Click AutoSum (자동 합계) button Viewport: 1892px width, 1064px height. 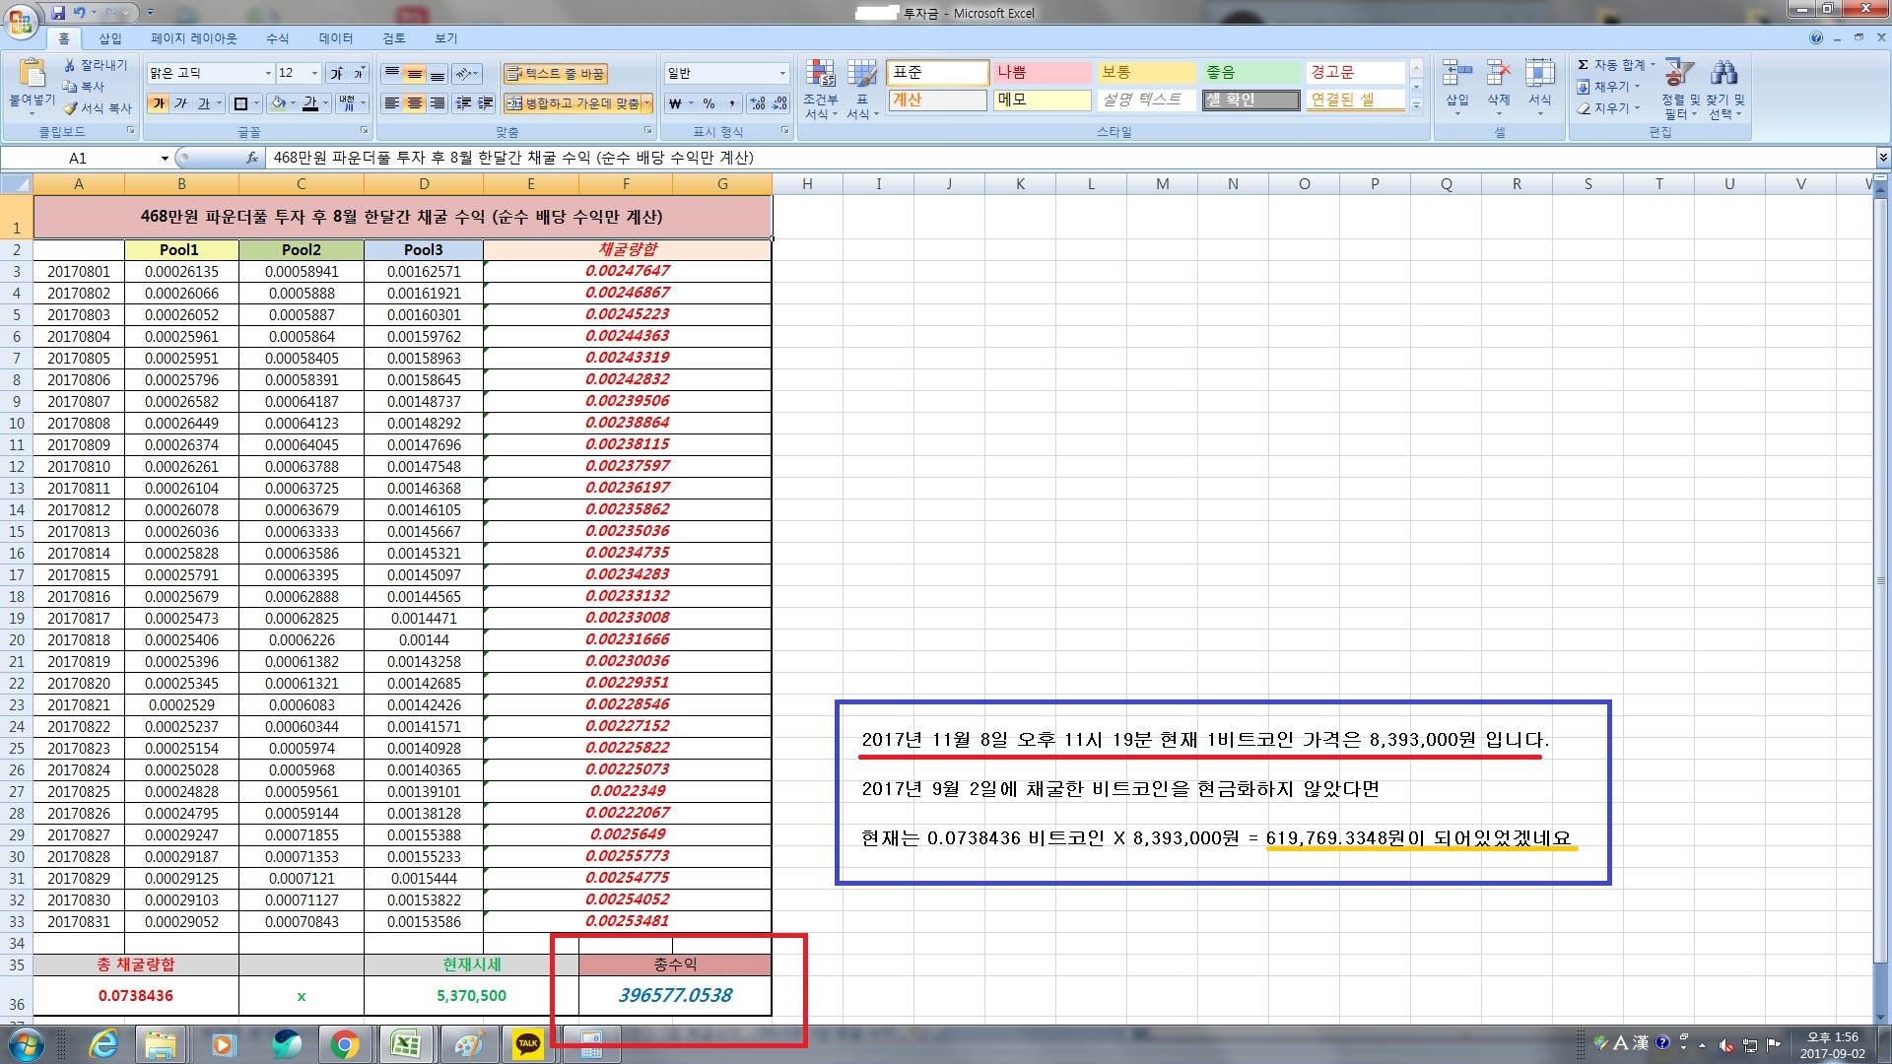point(1611,65)
